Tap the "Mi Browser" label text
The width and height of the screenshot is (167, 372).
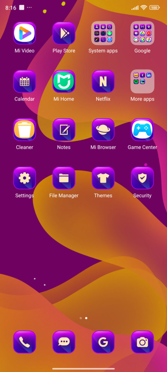point(103,147)
